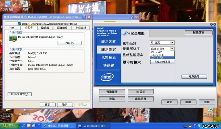
Task: Click the monitor icon beside Intel Graphics Media Accelerator tab
Action: (x=19, y=24)
